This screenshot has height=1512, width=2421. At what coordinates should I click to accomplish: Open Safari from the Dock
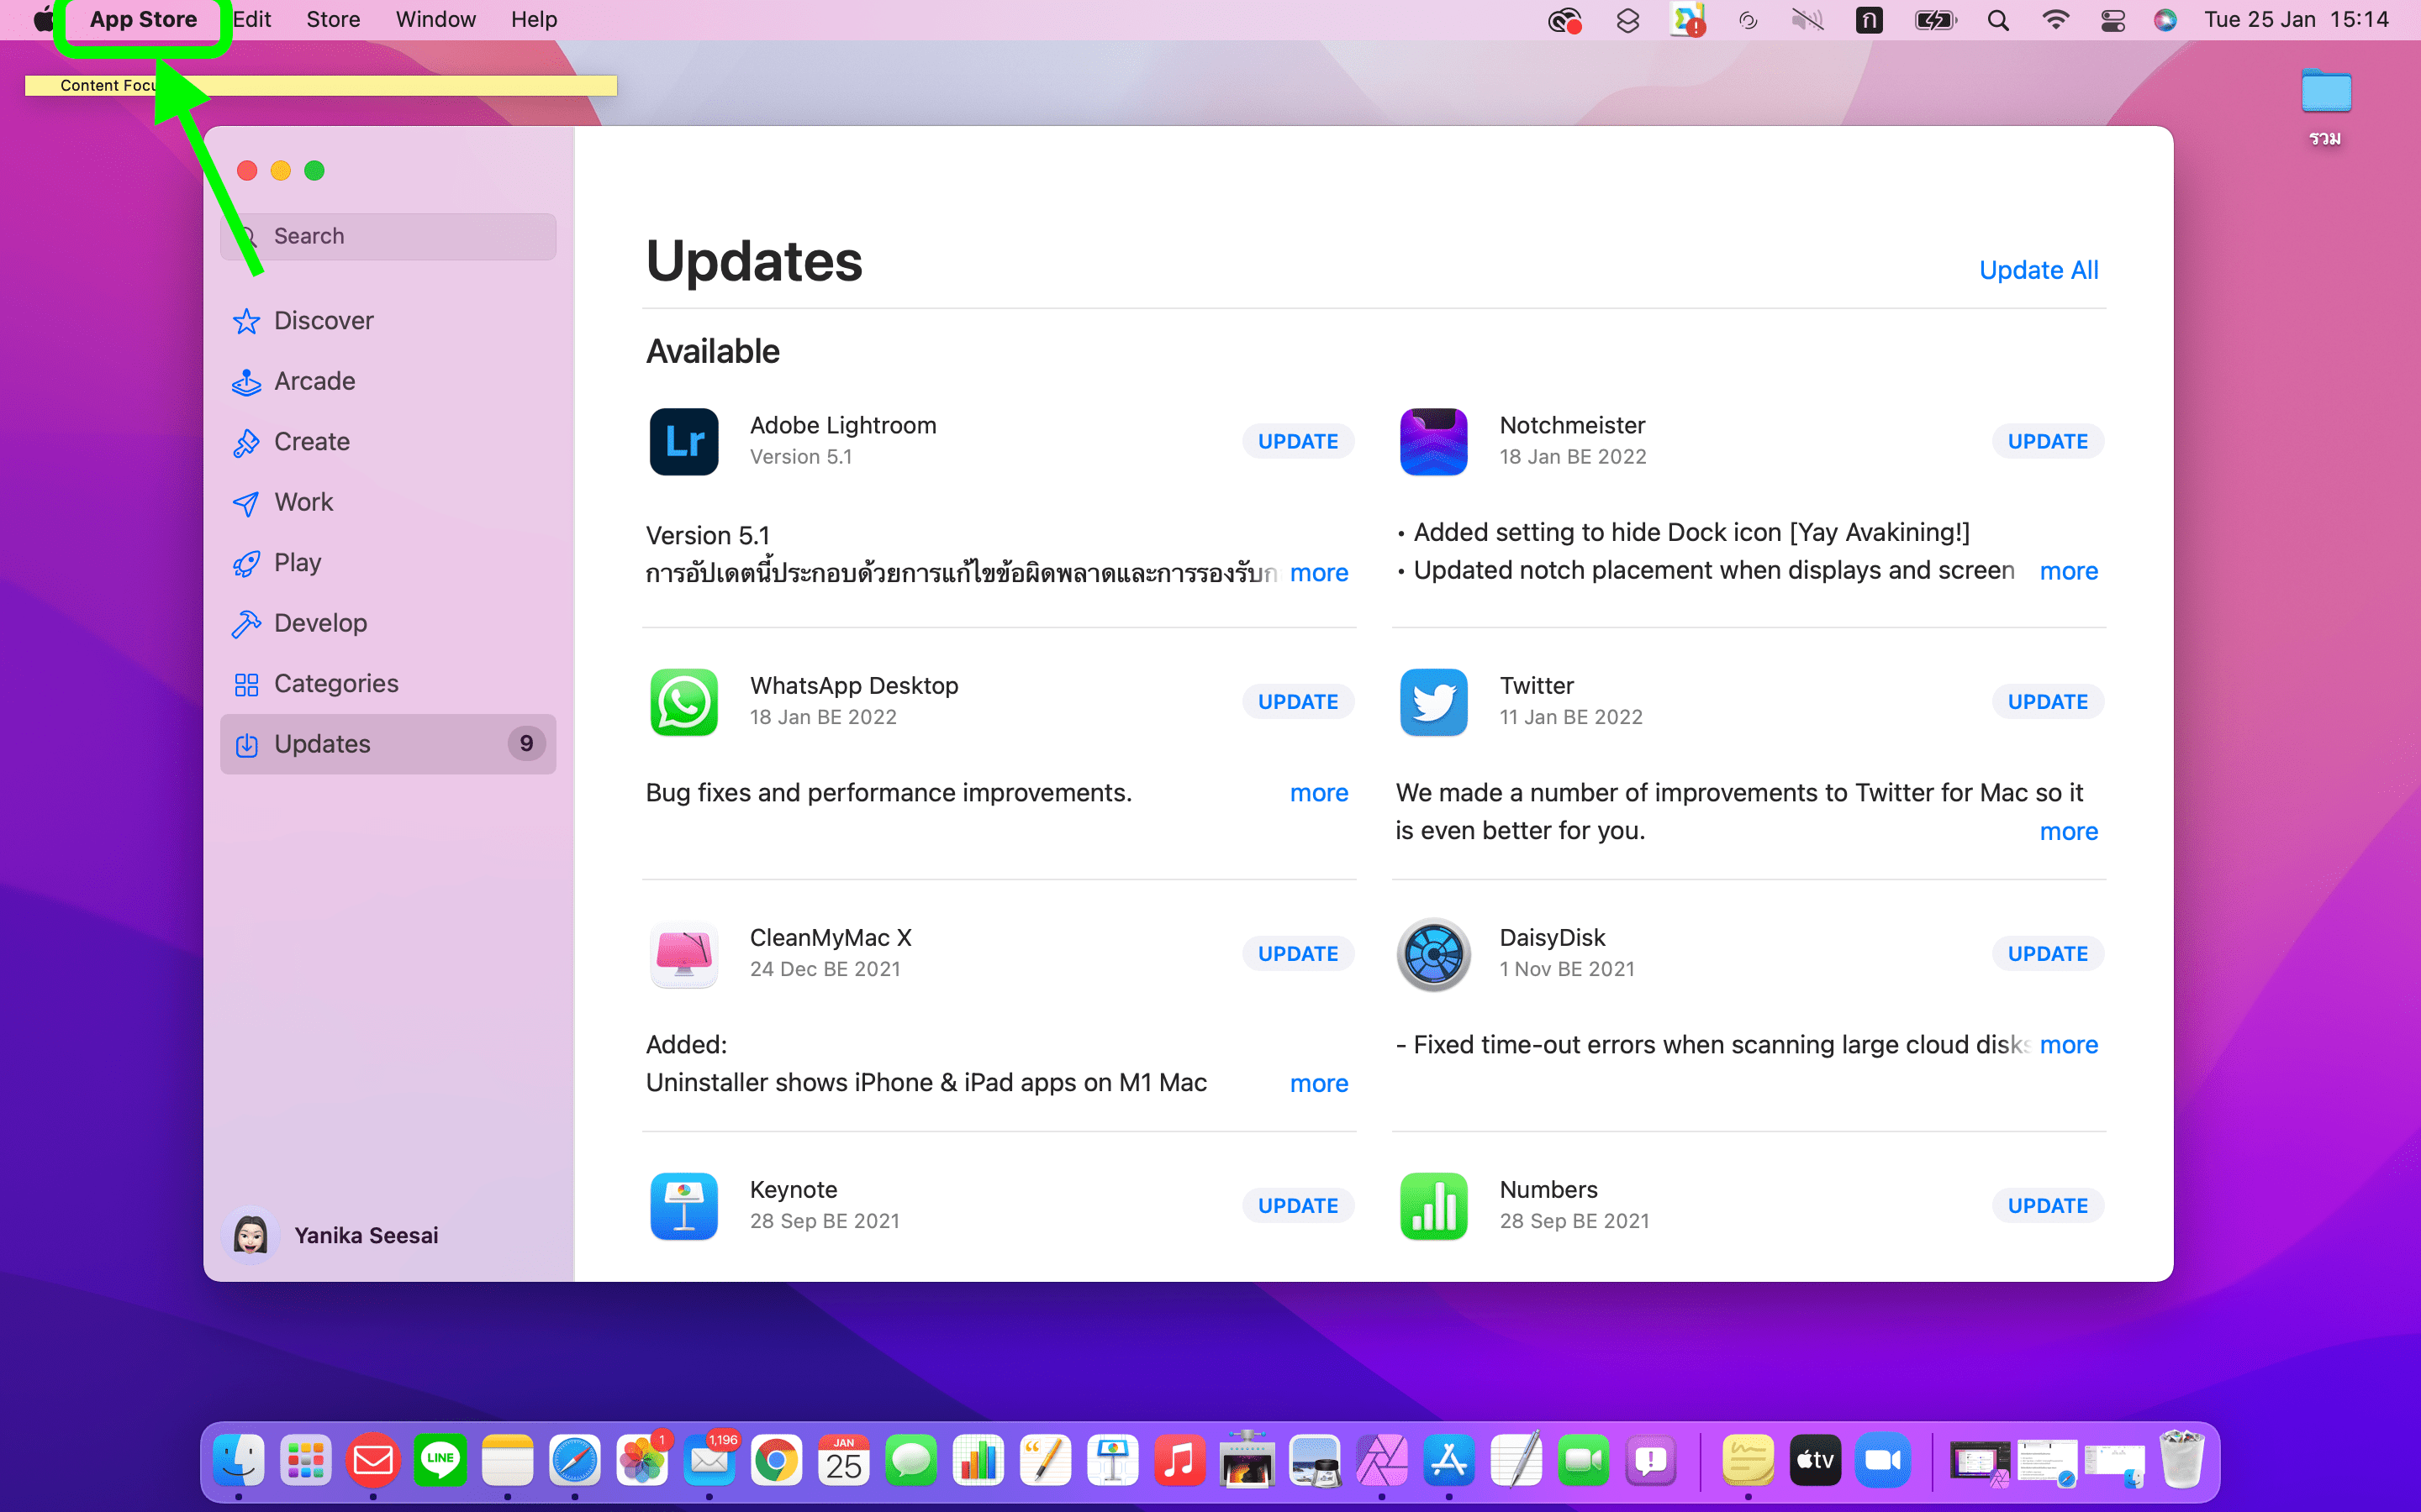click(x=574, y=1461)
